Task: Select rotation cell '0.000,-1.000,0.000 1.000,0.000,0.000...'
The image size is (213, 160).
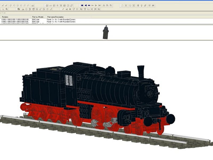Action: tap(15, 22)
